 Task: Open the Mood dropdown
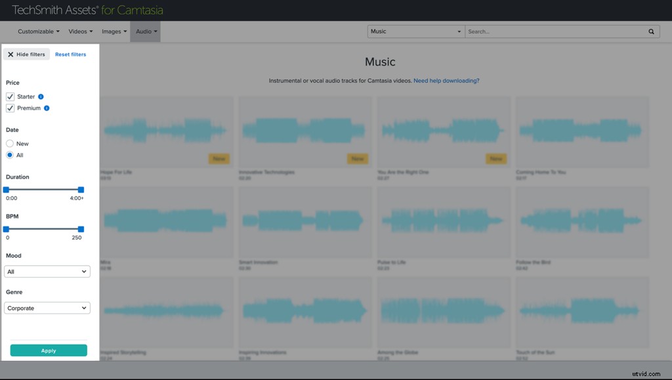pyautogui.click(x=47, y=271)
